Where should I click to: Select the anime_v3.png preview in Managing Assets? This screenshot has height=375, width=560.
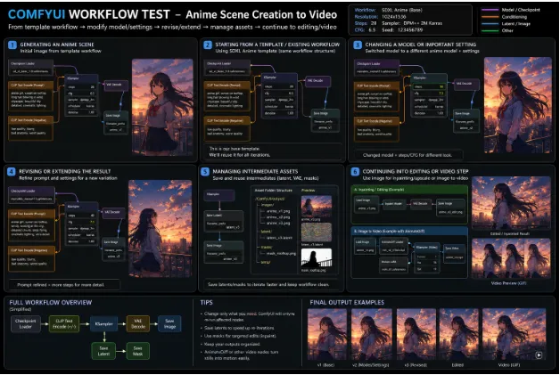click(x=316, y=206)
